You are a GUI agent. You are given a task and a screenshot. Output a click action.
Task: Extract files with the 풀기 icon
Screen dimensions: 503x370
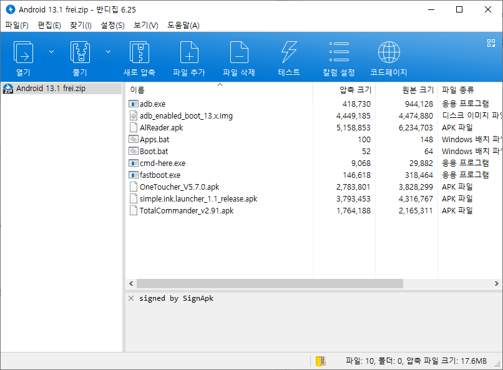pyautogui.click(x=80, y=58)
